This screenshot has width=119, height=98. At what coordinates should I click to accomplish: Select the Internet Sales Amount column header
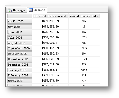click(50, 16)
